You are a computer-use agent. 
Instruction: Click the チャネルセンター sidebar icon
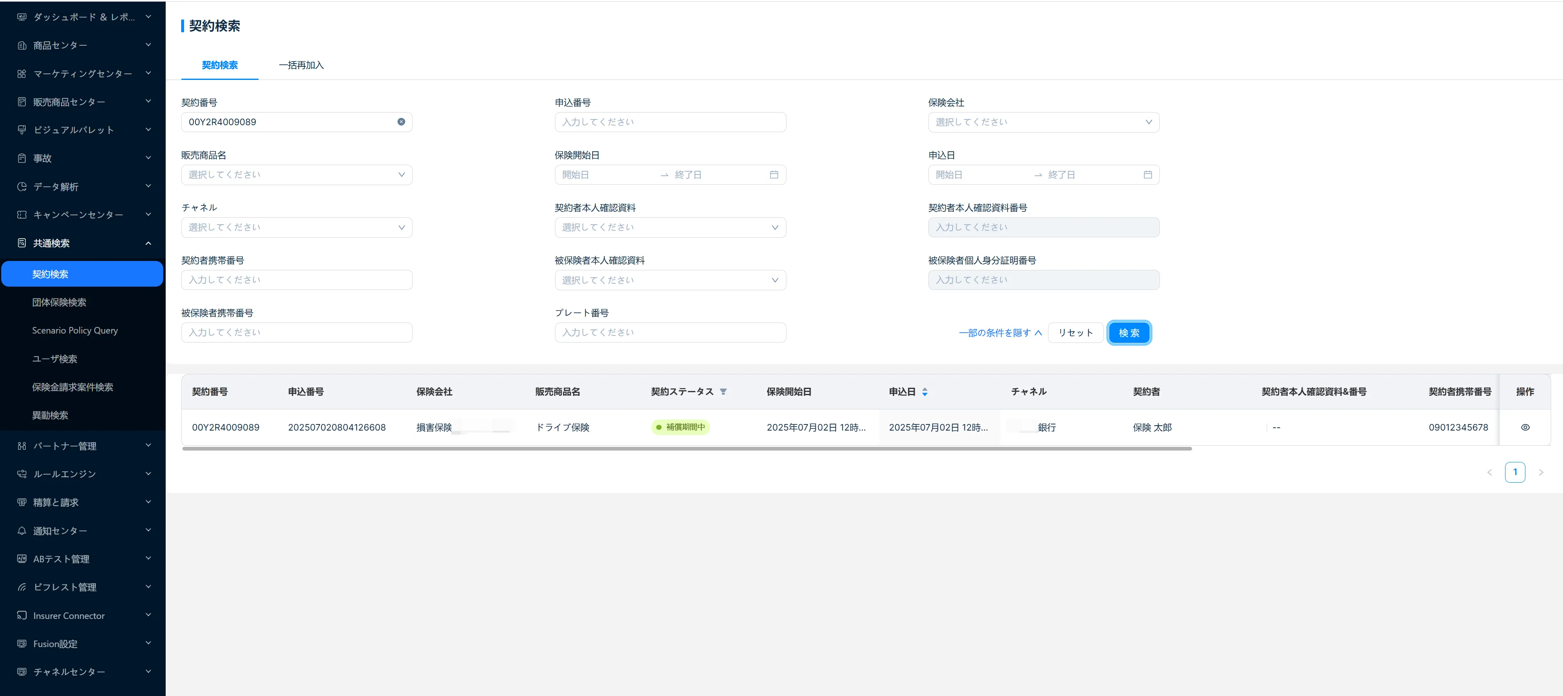[22, 672]
